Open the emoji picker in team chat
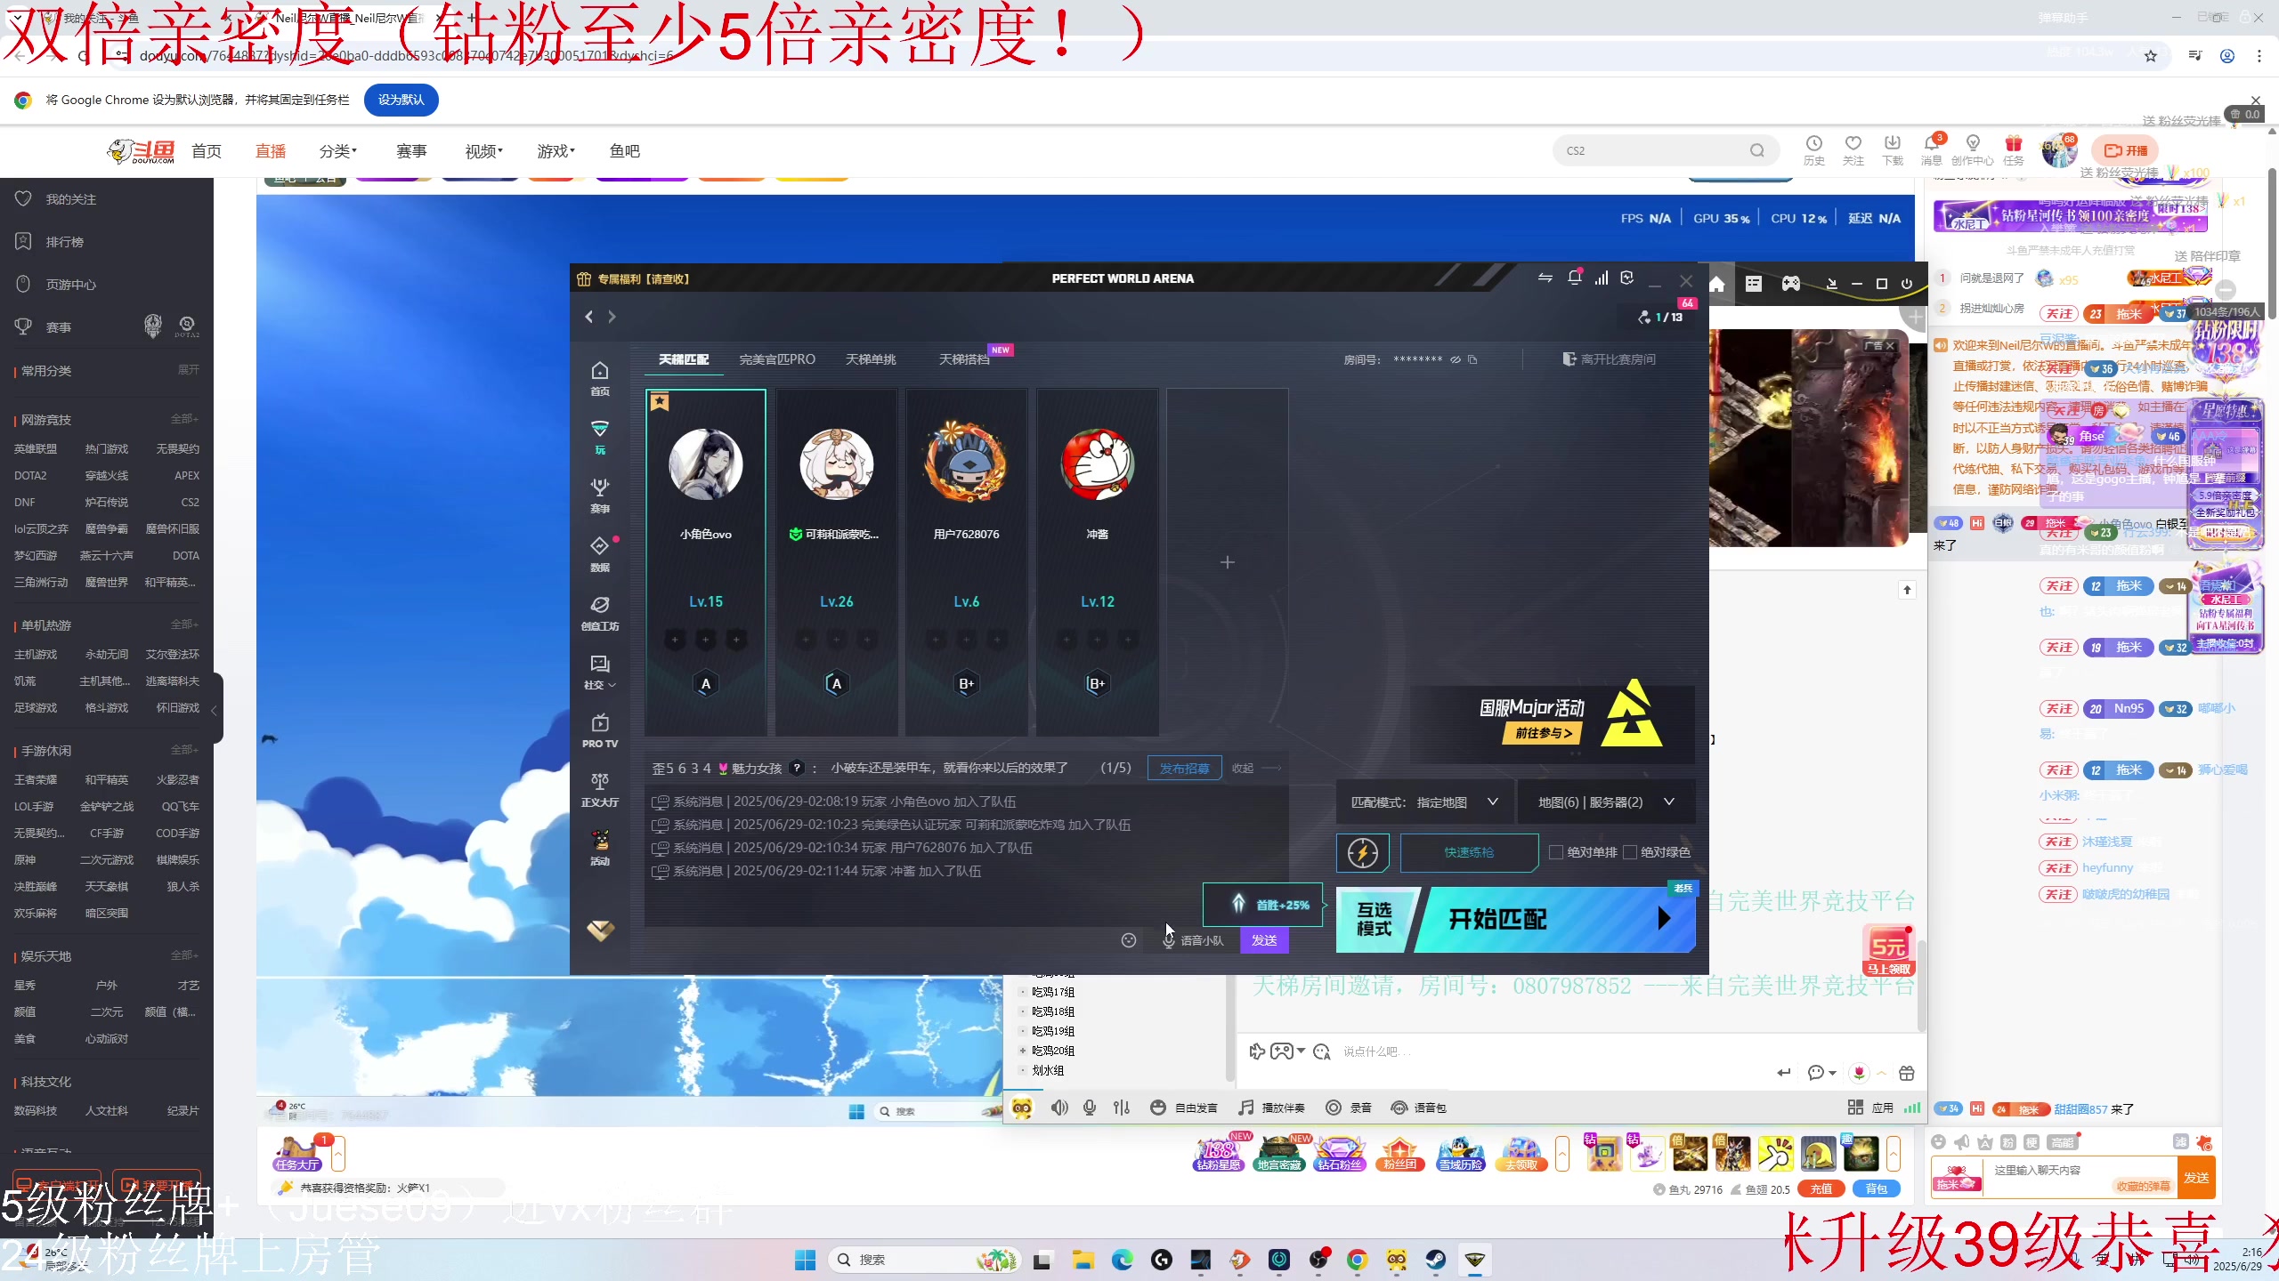Image resolution: width=2279 pixels, height=1281 pixels. tap(1129, 940)
